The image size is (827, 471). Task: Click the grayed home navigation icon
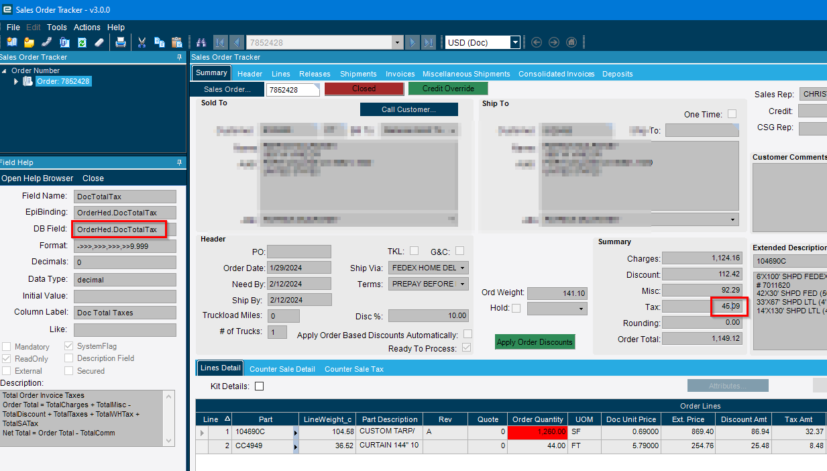[571, 42]
